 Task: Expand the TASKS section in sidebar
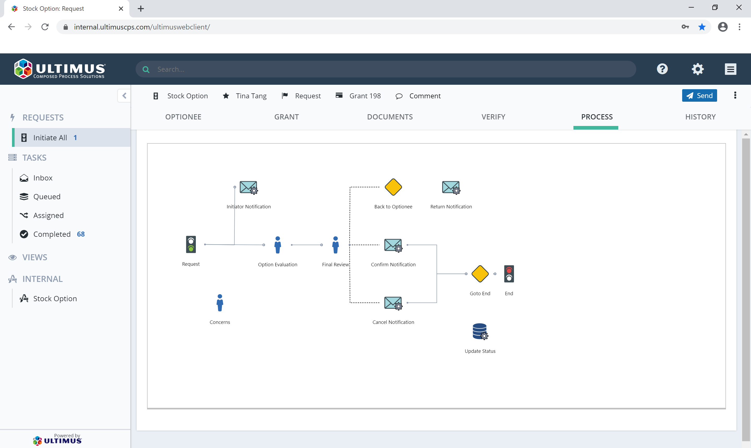click(34, 157)
